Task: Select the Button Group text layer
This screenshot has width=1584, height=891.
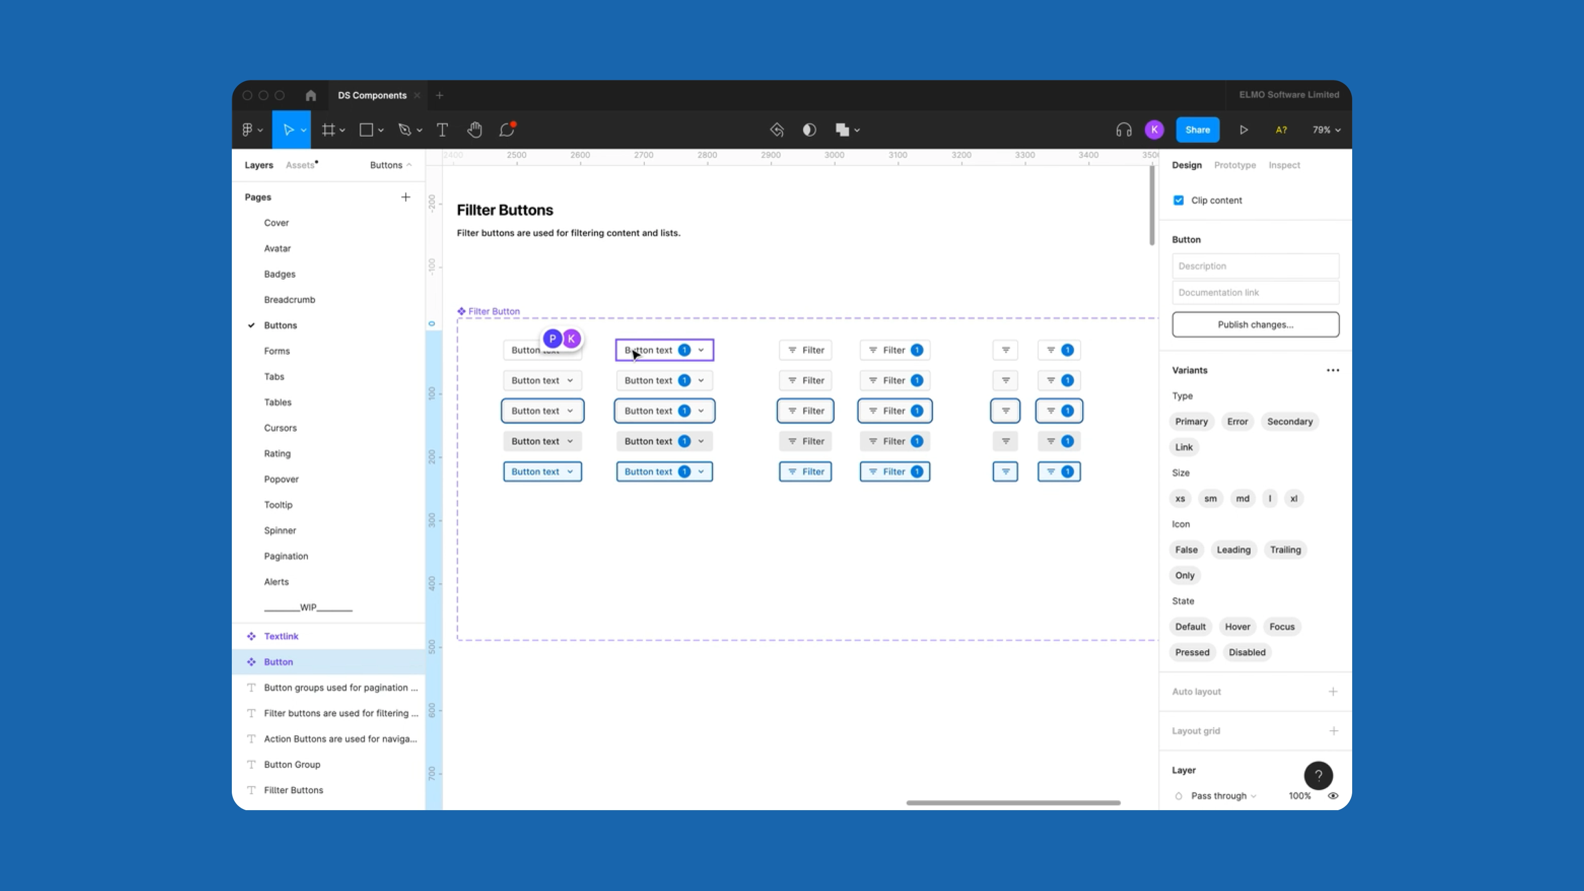Action: tap(328, 764)
